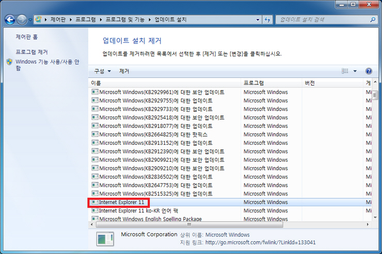
Task: Click icon of KB2918077 update row
Action: (95, 126)
